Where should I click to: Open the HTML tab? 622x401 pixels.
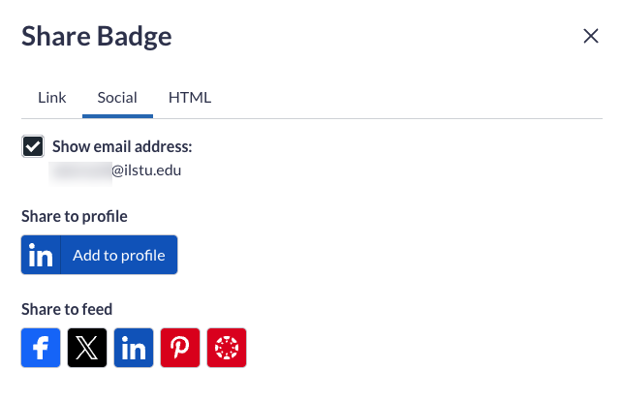(x=190, y=98)
